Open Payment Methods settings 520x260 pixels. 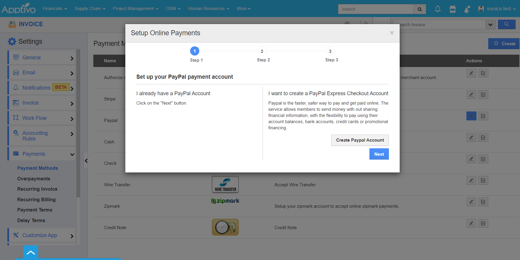click(38, 168)
